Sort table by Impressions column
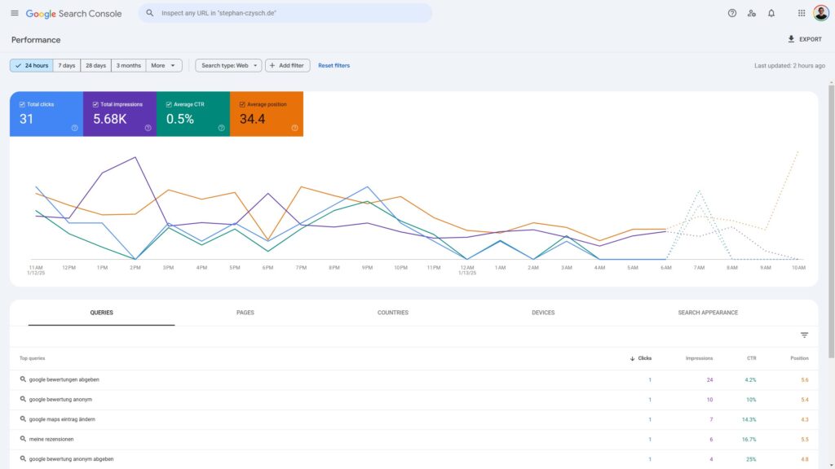Image resolution: width=835 pixels, height=469 pixels. click(699, 358)
